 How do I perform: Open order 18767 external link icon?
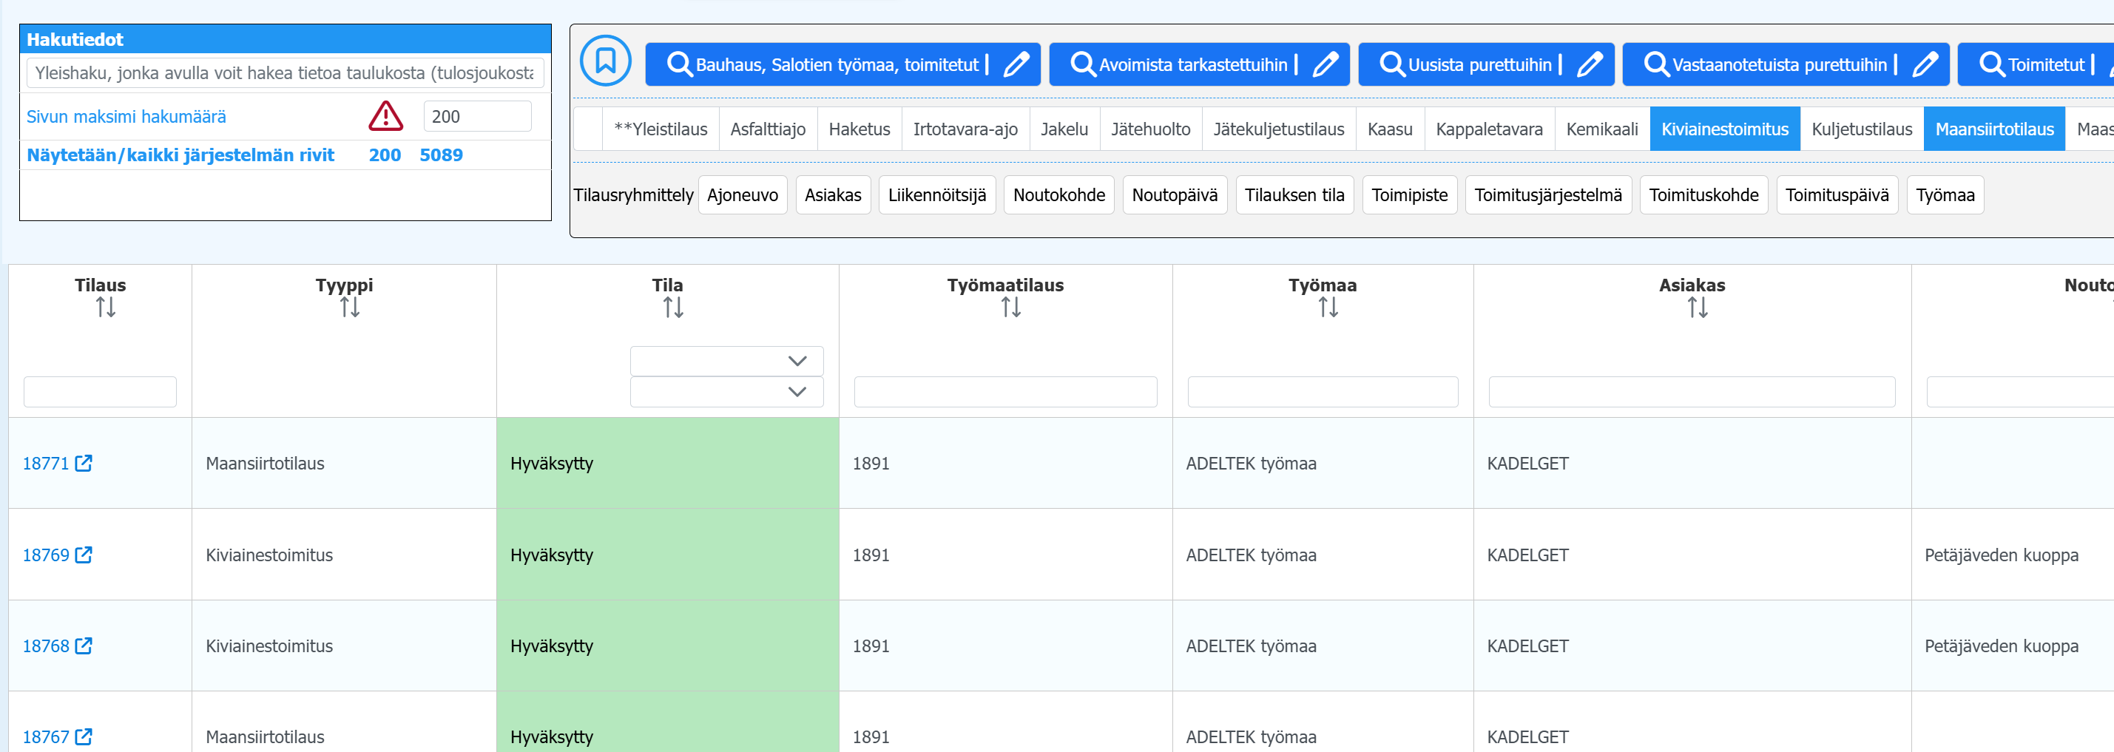(x=84, y=737)
